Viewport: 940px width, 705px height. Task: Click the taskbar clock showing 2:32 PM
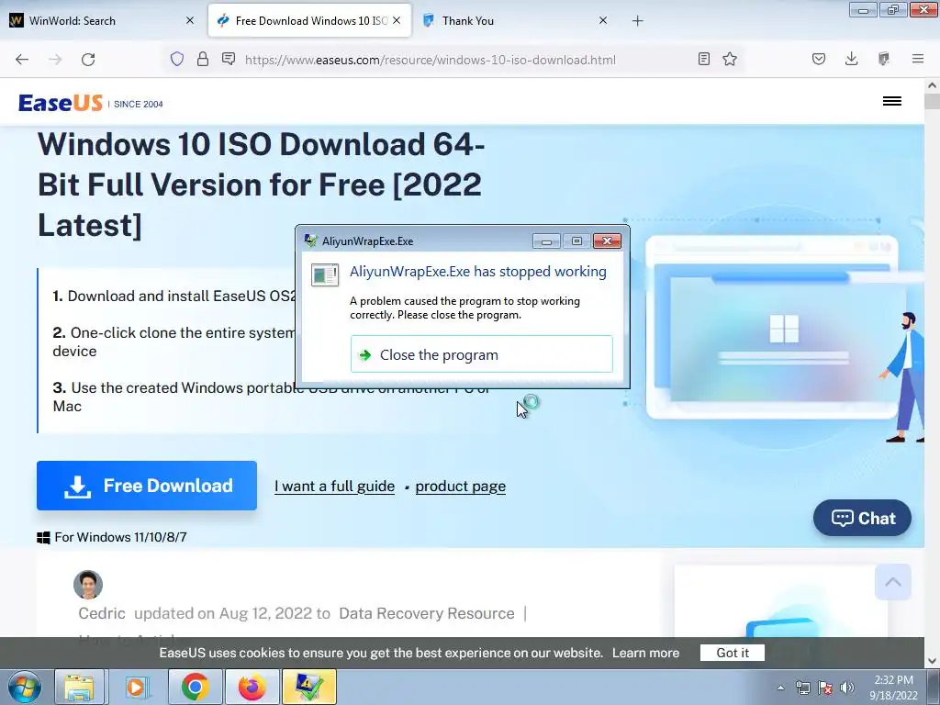pyautogui.click(x=893, y=688)
